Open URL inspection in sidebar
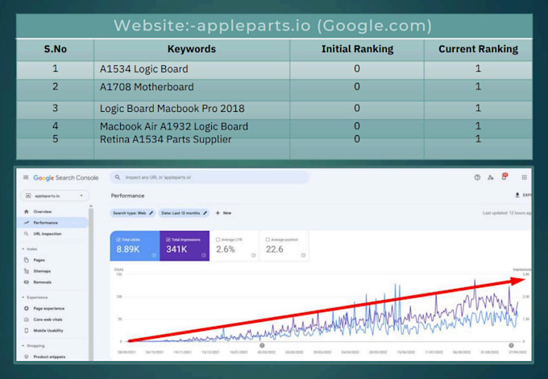 point(52,233)
